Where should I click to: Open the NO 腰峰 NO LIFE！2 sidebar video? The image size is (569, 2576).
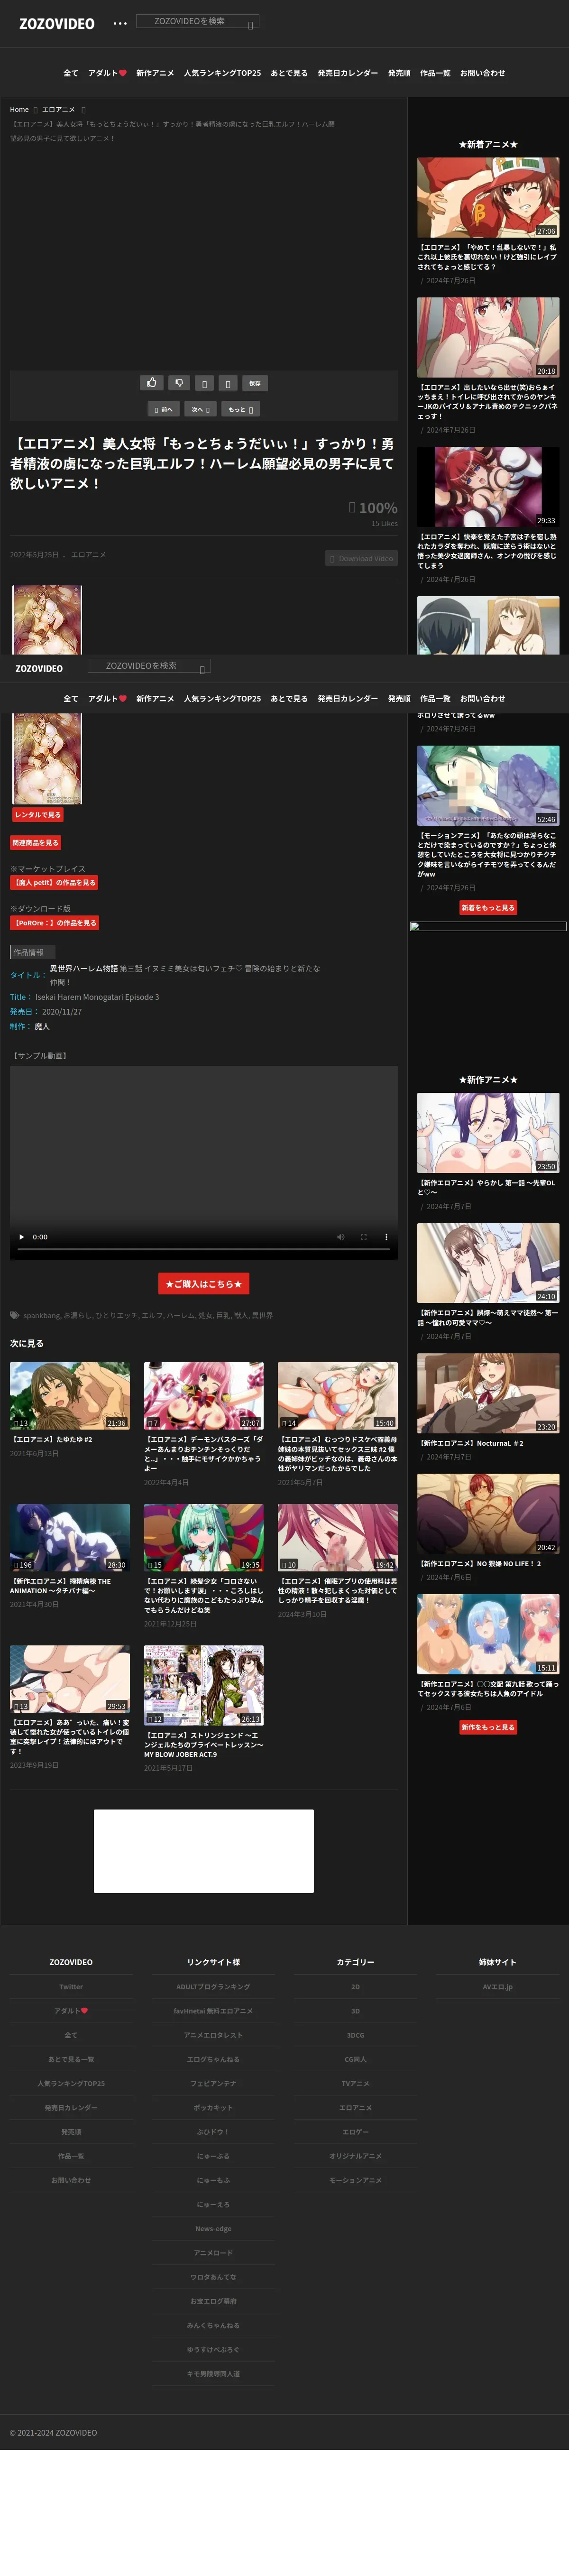[x=488, y=1514]
